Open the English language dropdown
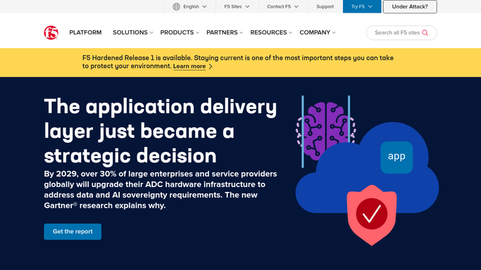The image size is (481, 270). click(x=189, y=6)
